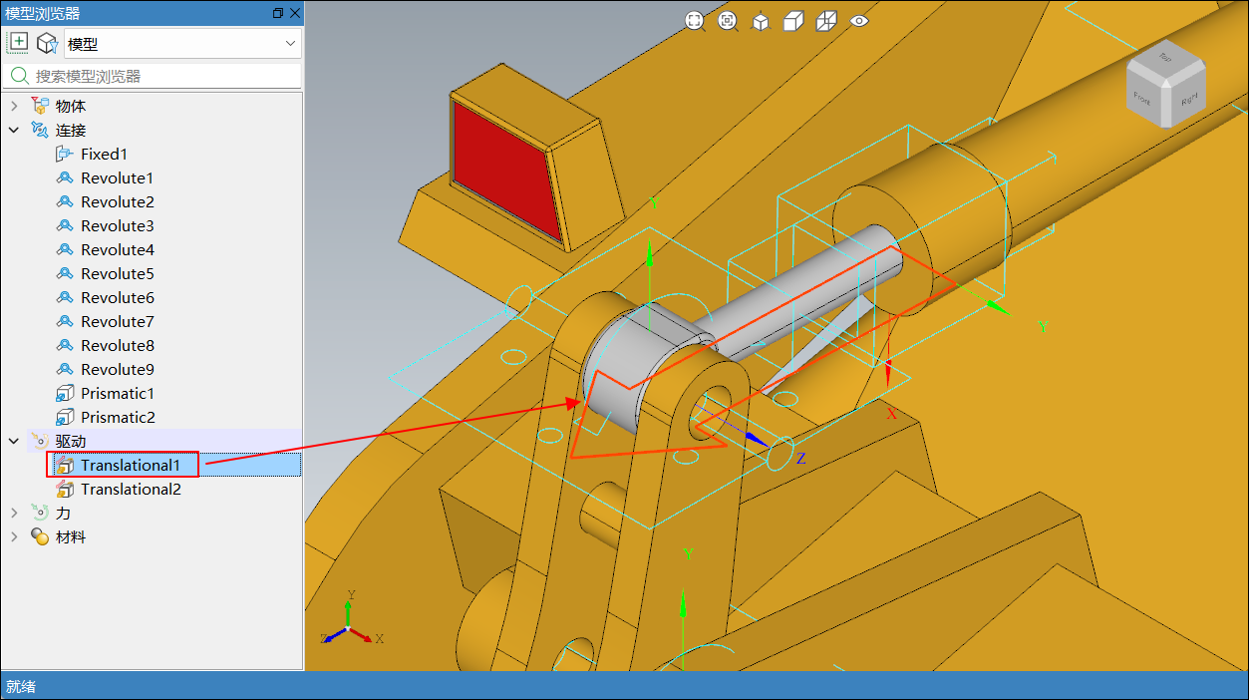The height and width of the screenshot is (700, 1249).
Task: Expand the 力 tree node
Action: click(14, 513)
